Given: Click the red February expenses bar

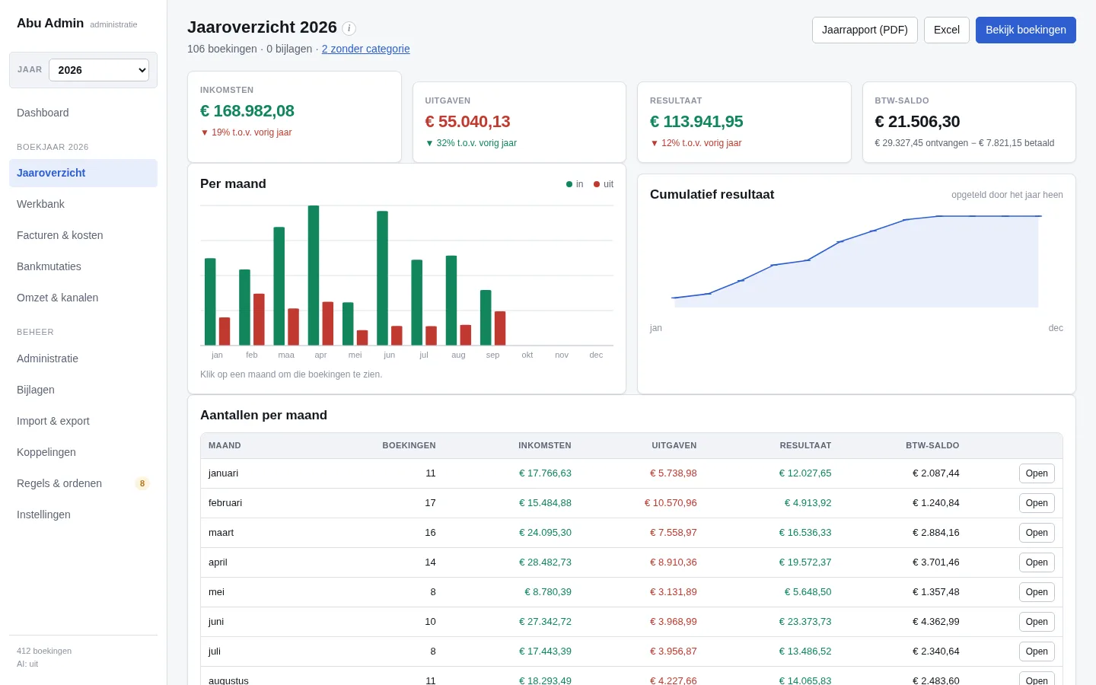Looking at the screenshot, I should tap(259, 320).
